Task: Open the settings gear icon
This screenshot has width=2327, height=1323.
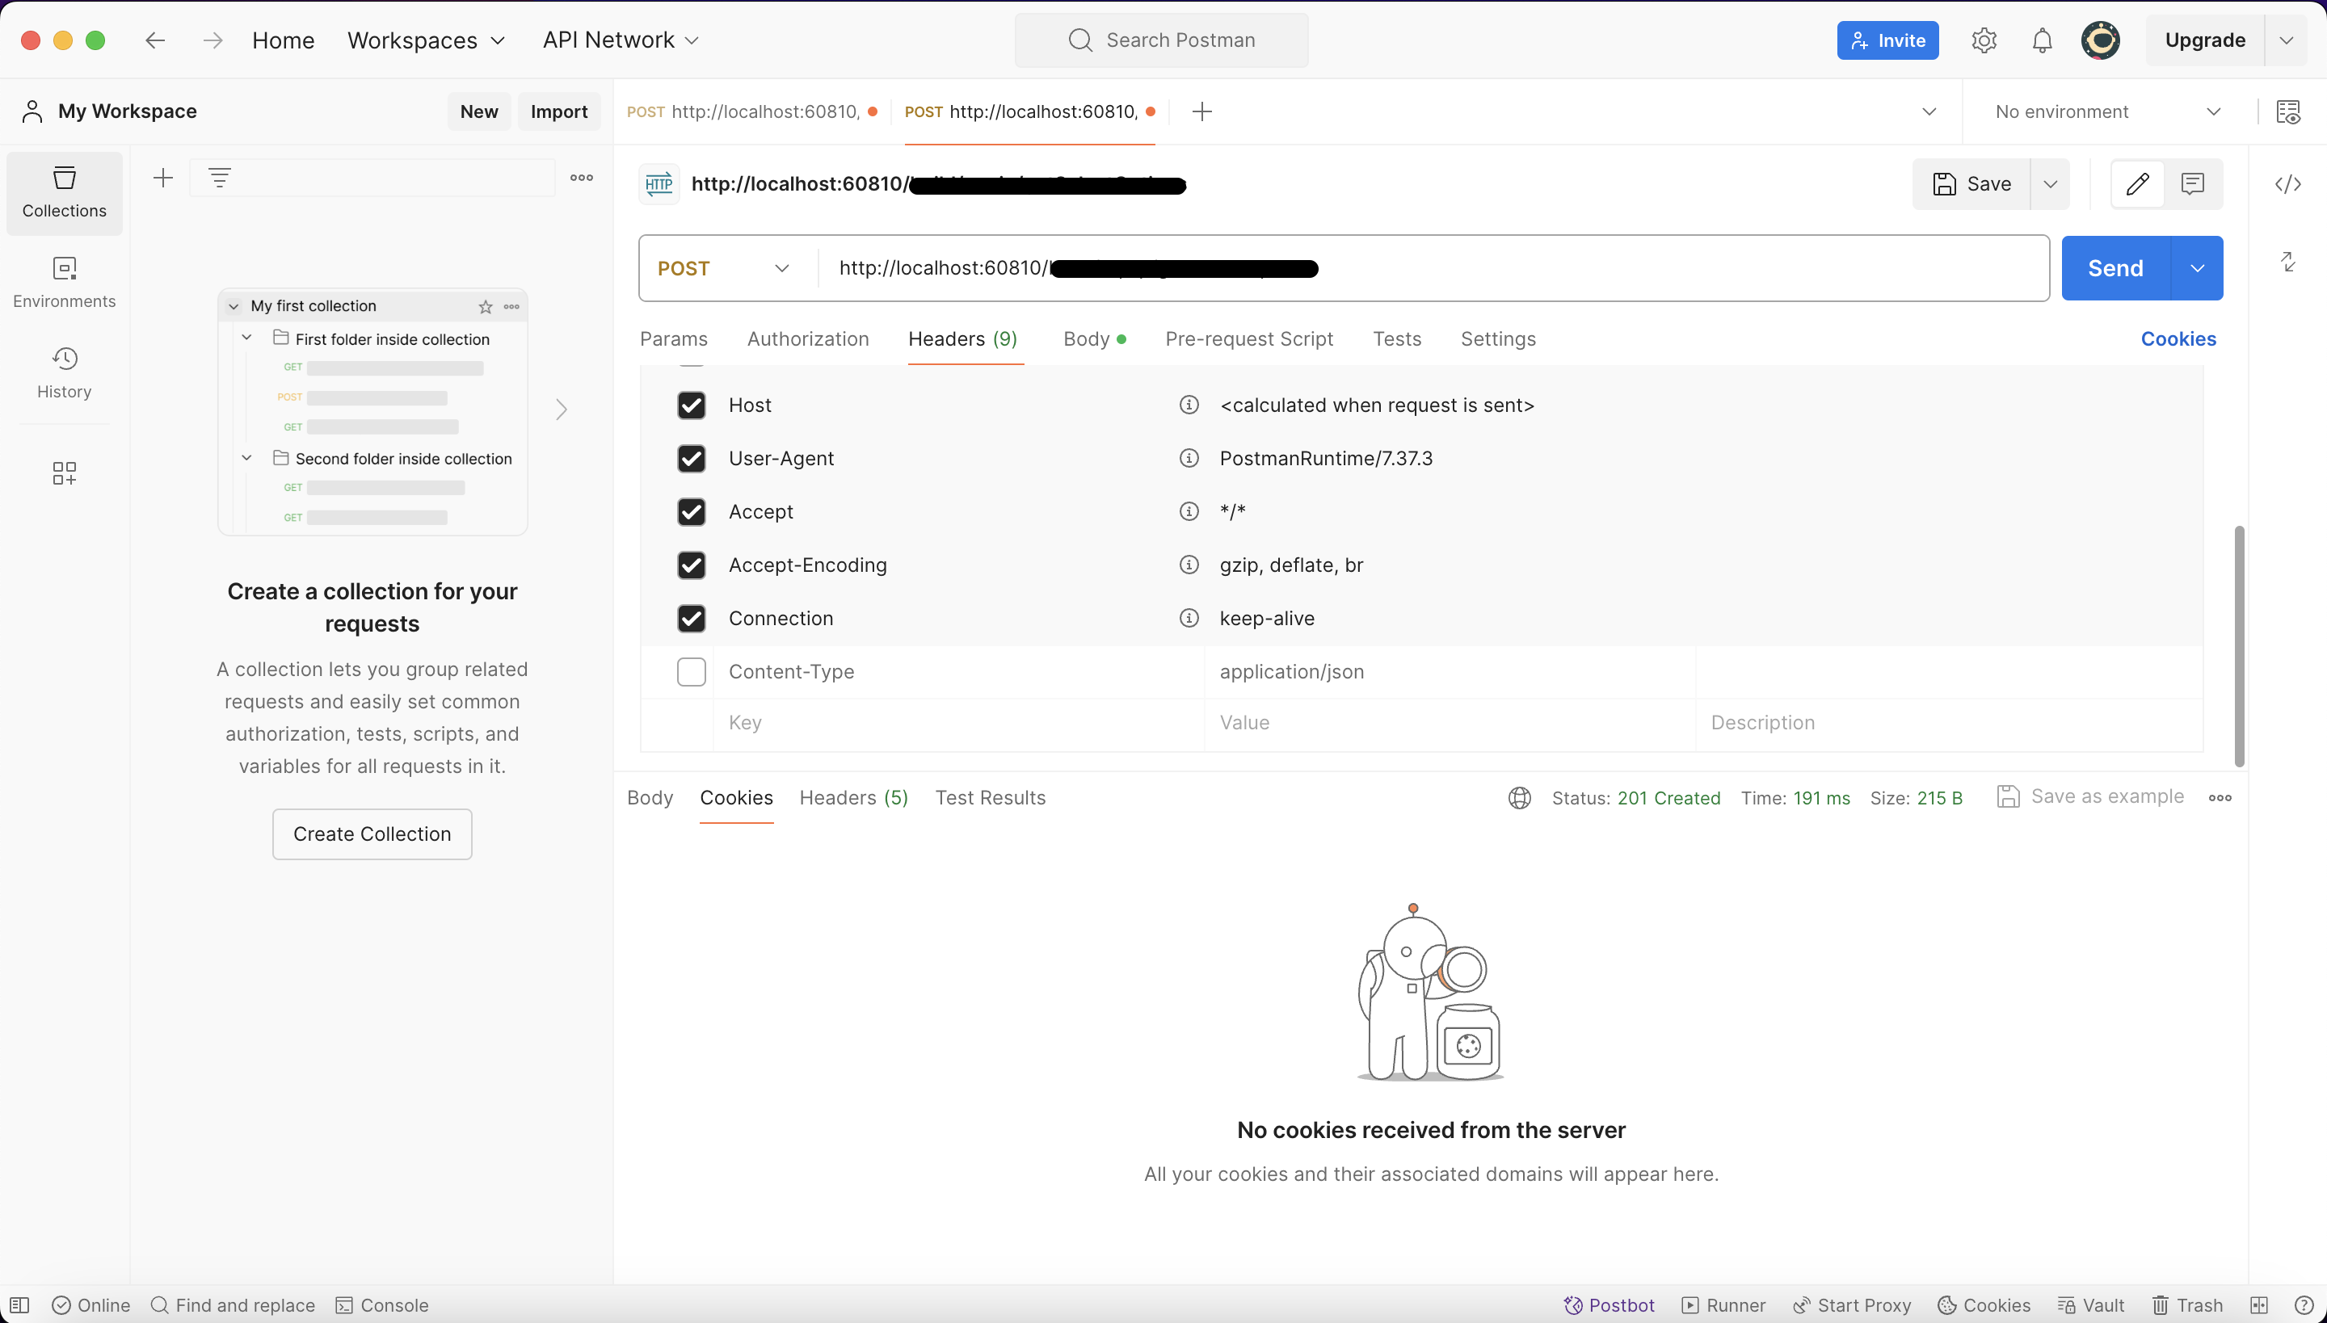Action: [x=1984, y=40]
